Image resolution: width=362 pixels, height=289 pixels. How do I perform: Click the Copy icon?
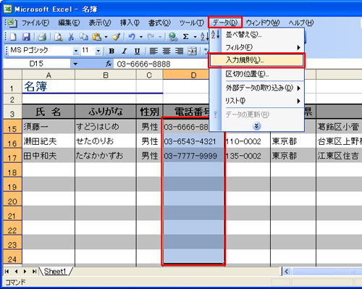(84, 37)
